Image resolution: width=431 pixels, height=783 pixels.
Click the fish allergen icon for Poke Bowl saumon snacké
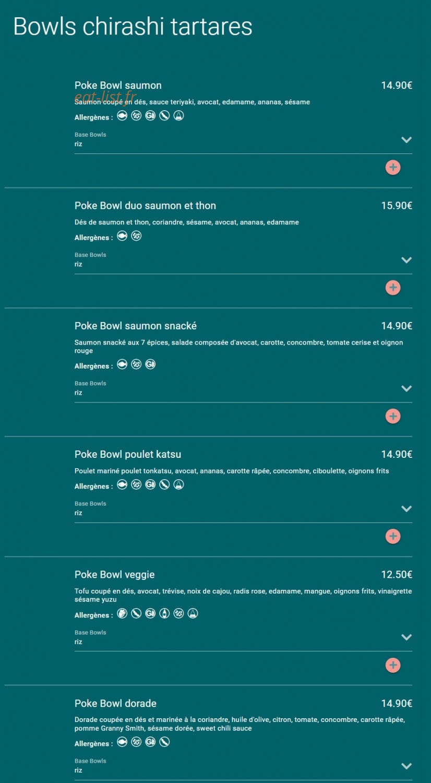122,364
